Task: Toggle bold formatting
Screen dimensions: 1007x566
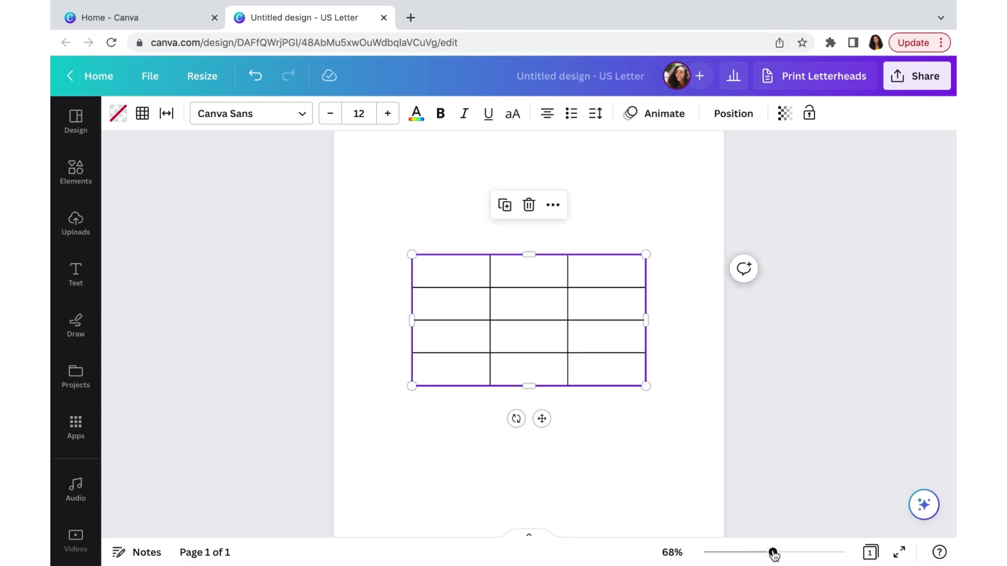Action: pyautogui.click(x=440, y=113)
